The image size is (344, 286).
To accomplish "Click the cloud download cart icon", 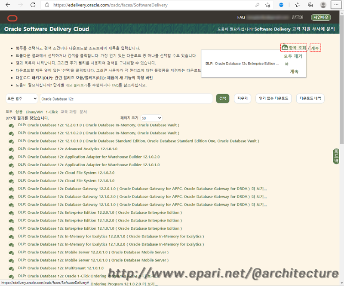I will (285, 47).
